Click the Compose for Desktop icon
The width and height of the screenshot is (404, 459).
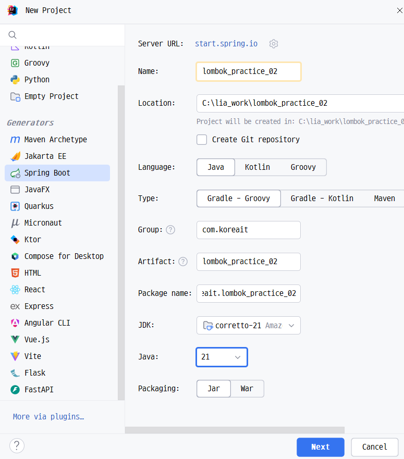[x=15, y=256]
